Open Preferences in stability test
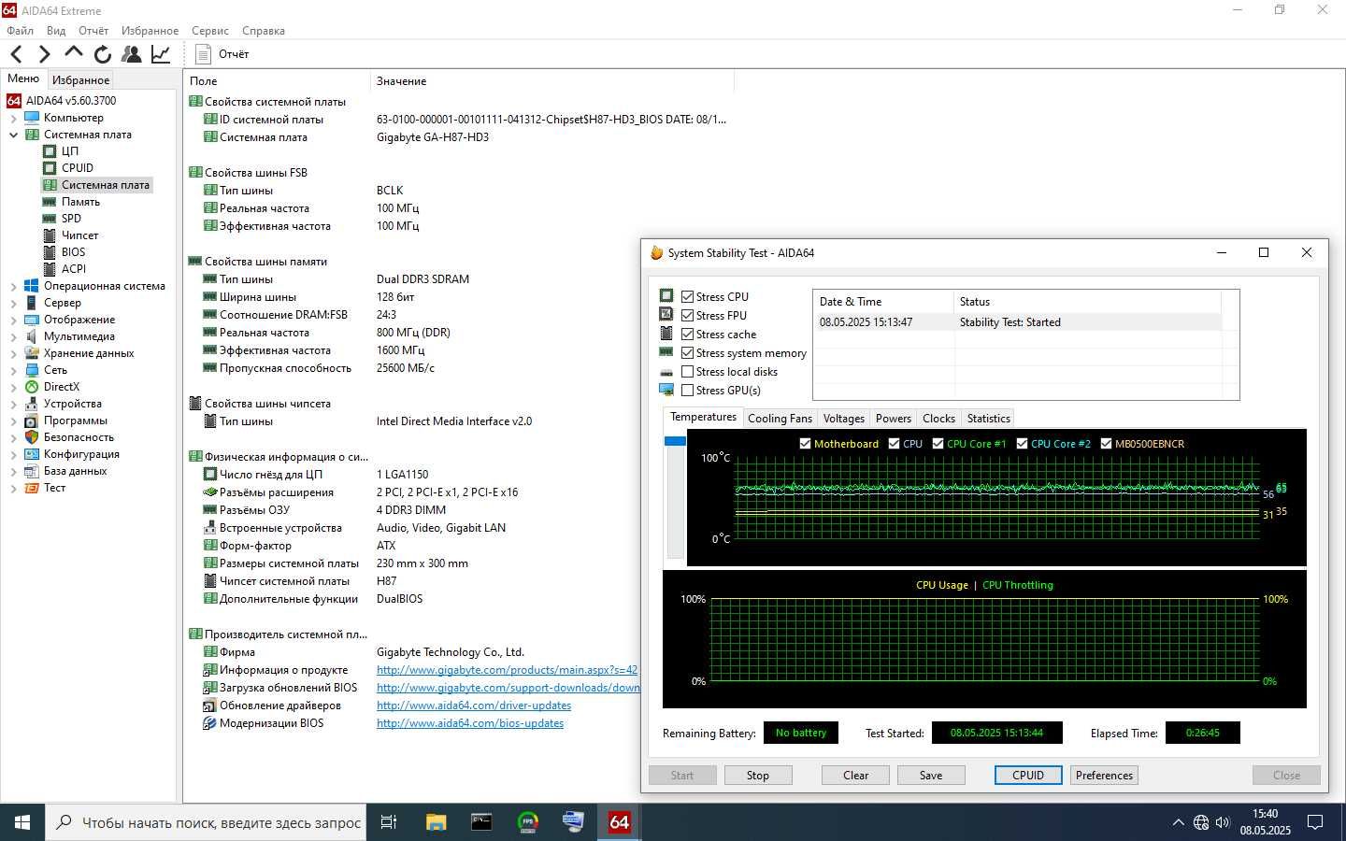1346x841 pixels. click(x=1104, y=776)
